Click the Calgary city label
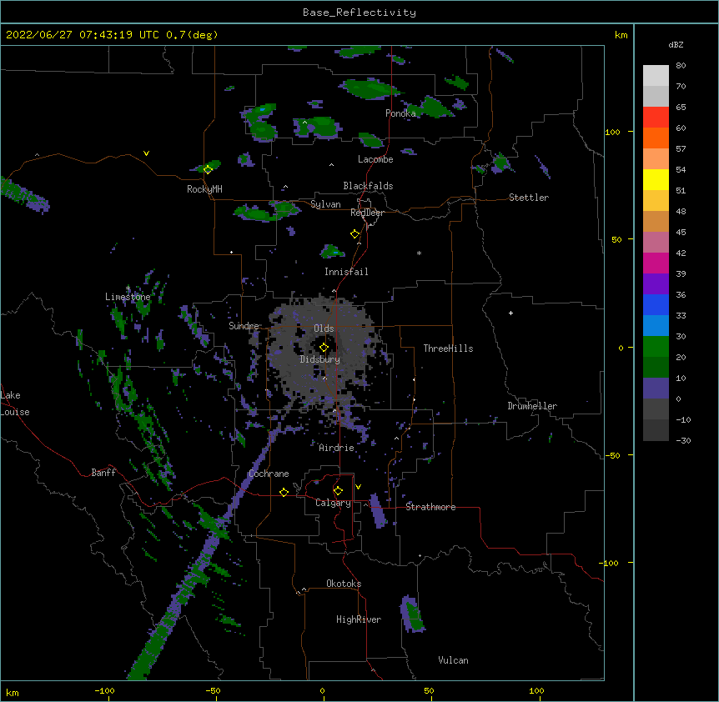Image resolution: width=719 pixels, height=702 pixels. (333, 503)
